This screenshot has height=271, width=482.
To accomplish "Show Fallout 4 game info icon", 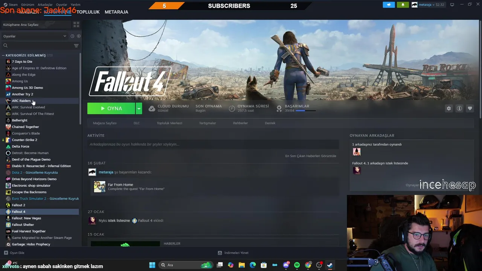I will [459, 108].
